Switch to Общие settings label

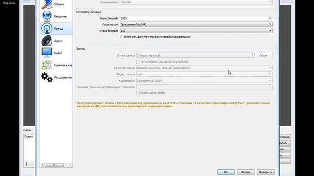(59, 4)
